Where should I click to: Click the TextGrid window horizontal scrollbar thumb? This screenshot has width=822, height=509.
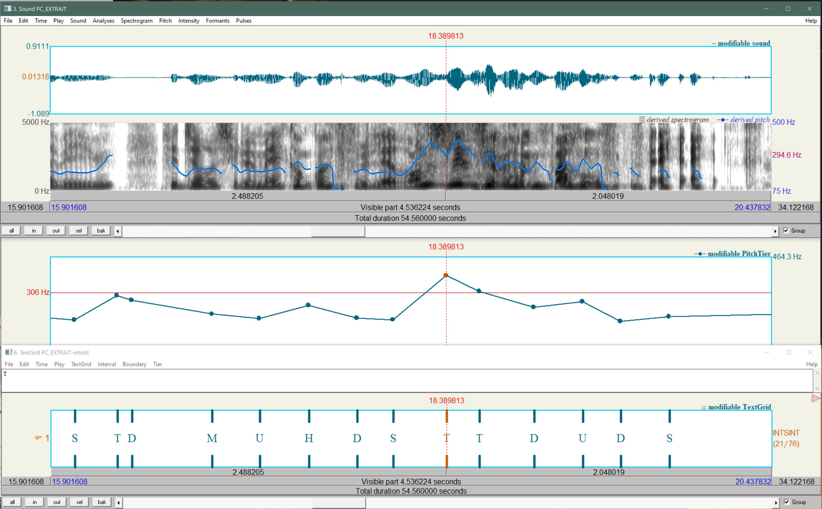[x=339, y=503]
